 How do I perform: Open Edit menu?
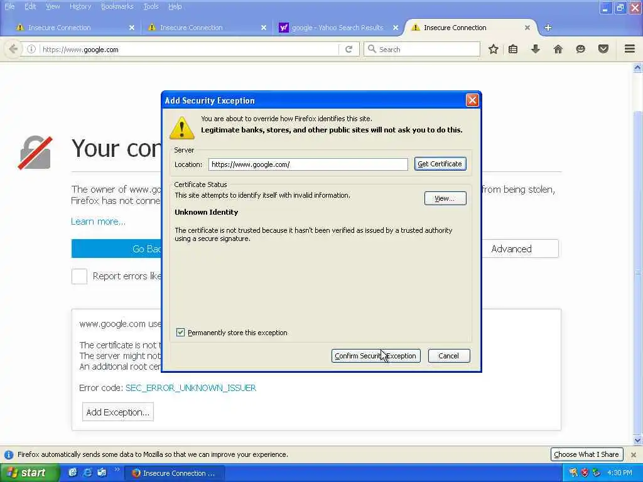30,6
